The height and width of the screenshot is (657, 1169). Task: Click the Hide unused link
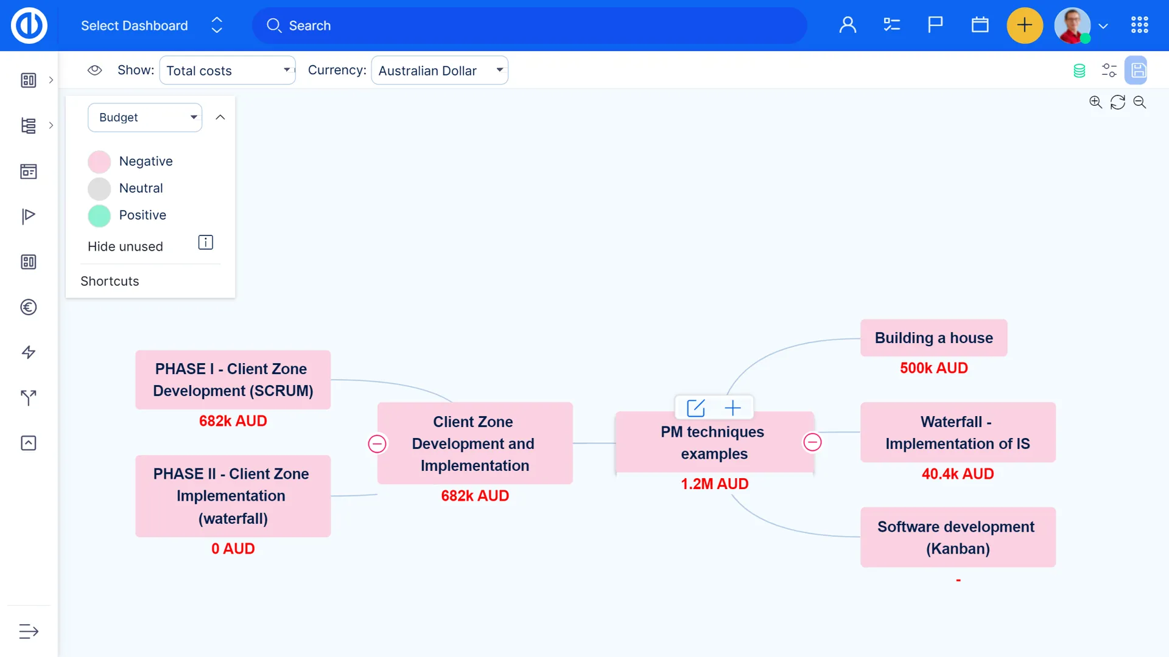pyautogui.click(x=125, y=246)
